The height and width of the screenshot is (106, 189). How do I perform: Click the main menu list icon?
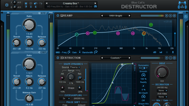[26, 3]
